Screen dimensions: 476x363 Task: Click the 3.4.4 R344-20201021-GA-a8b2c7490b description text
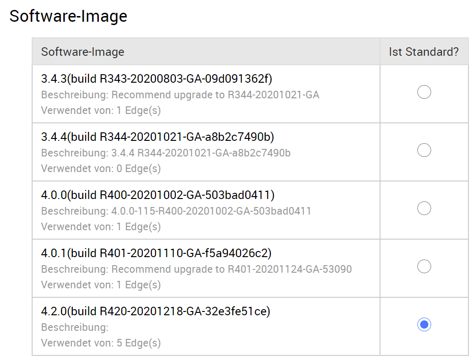point(165,153)
